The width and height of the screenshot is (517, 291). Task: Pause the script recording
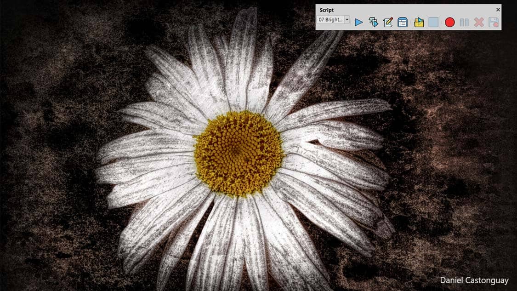tap(464, 22)
